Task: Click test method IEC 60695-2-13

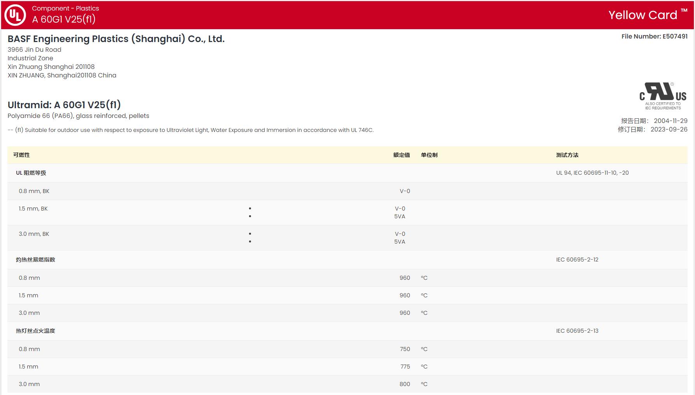Action: coord(577,331)
